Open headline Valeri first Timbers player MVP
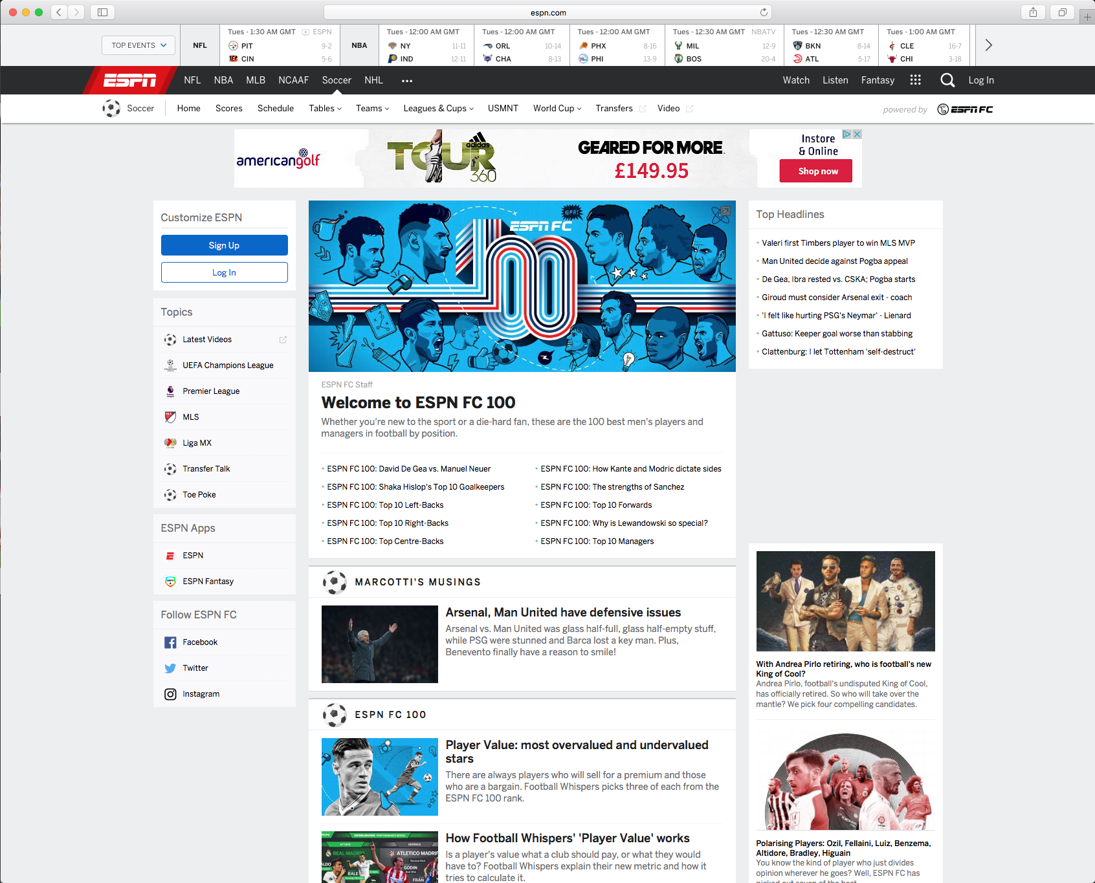The height and width of the screenshot is (883, 1095). (838, 243)
